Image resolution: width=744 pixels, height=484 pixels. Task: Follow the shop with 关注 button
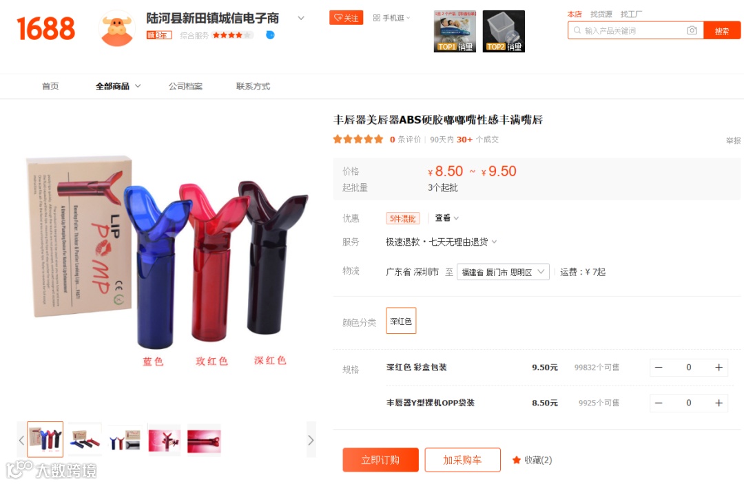346,17
